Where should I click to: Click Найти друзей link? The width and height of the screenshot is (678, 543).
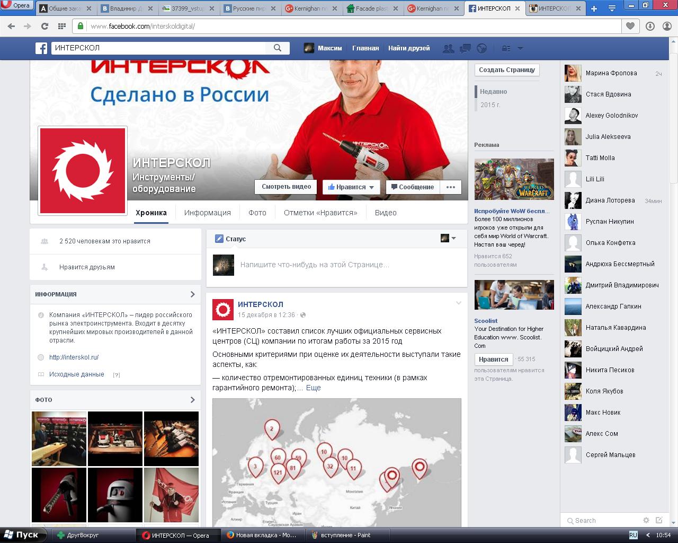[x=409, y=48]
